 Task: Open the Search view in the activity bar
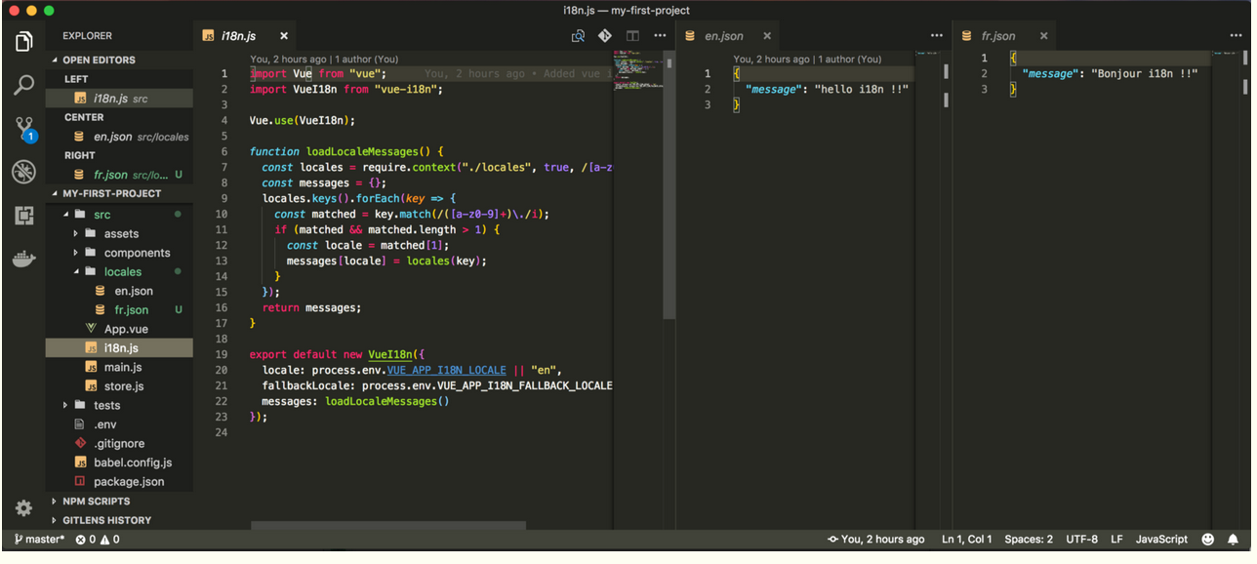click(x=24, y=85)
